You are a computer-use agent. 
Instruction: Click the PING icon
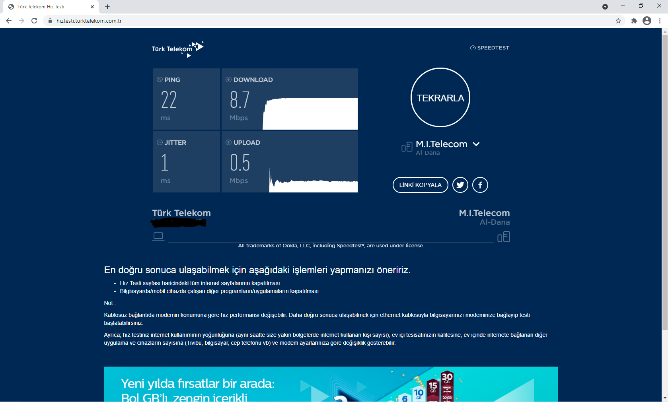[160, 80]
